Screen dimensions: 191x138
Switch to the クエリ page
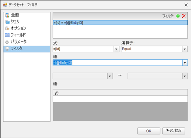coord(27,22)
